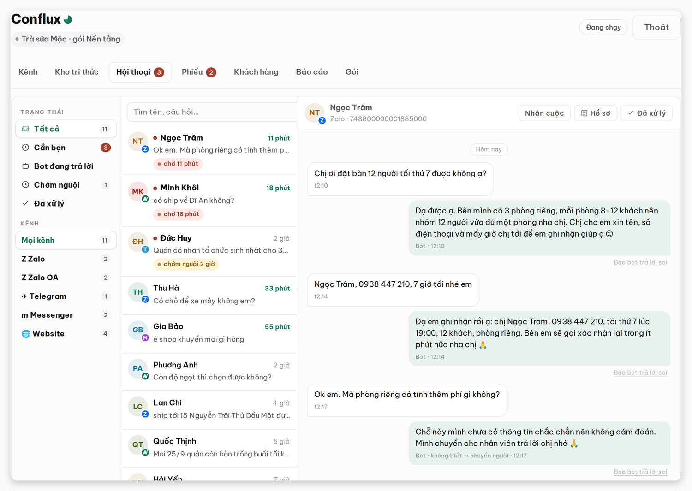The width and height of the screenshot is (692, 491).
Task: Click the inbox icon next to Tất cả
Action: tap(26, 129)
